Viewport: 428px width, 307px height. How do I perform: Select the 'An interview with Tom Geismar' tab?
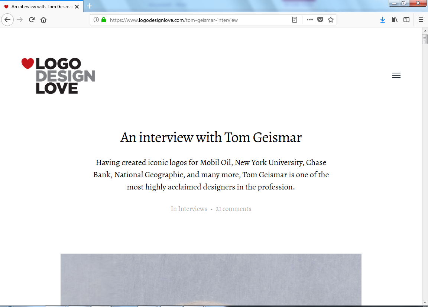(x=42, y=7)
